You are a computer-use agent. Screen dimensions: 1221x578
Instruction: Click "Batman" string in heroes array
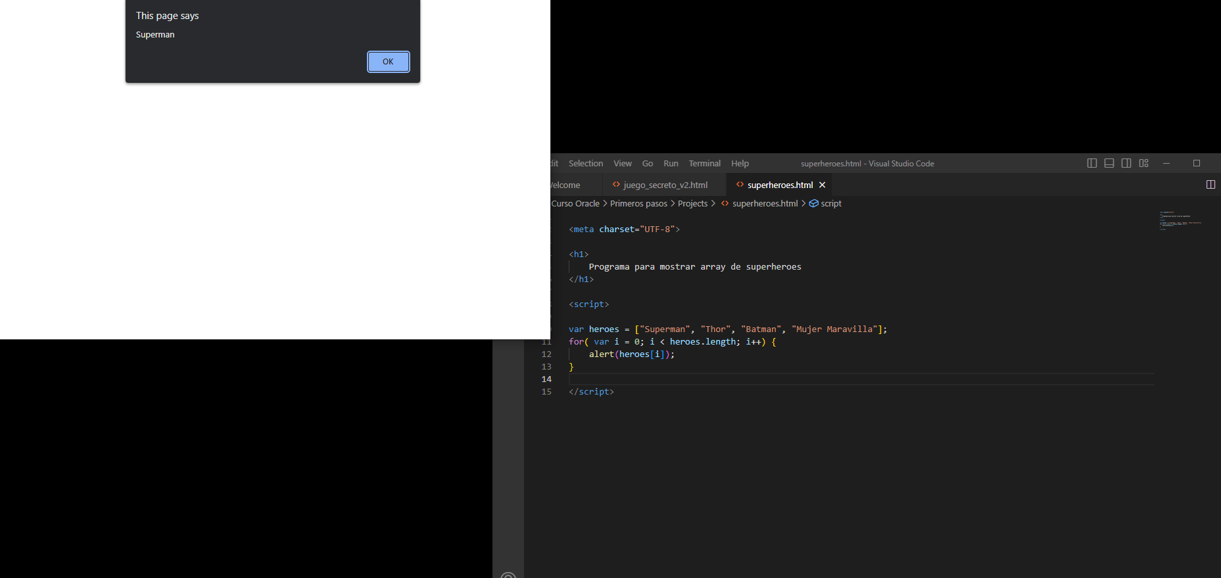[x=761, y=329]
